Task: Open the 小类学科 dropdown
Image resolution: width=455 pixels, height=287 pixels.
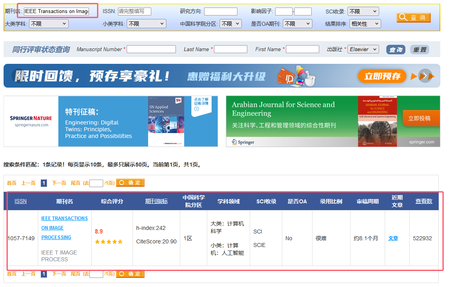Action: click(147, 24)
